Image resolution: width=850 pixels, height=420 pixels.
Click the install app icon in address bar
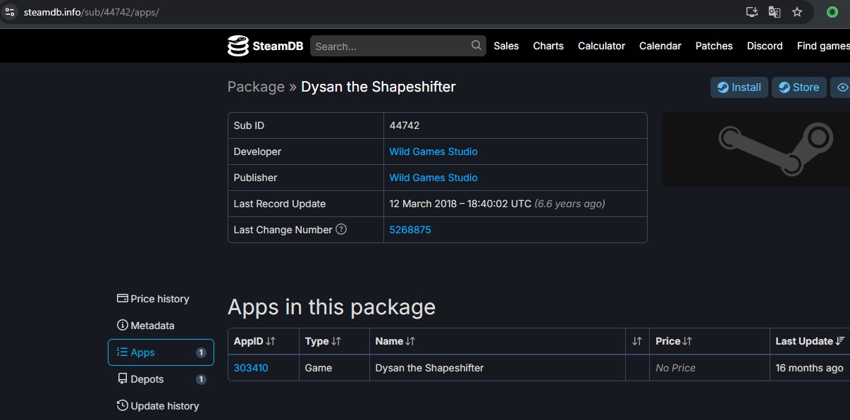(x=752, y=12)
